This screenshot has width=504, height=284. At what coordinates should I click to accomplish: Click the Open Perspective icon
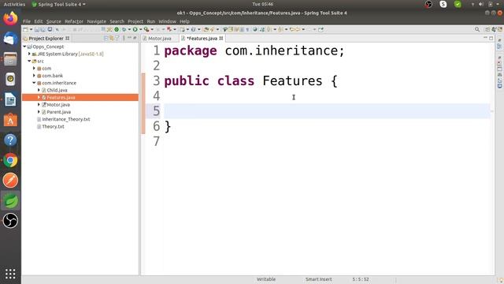487,29
